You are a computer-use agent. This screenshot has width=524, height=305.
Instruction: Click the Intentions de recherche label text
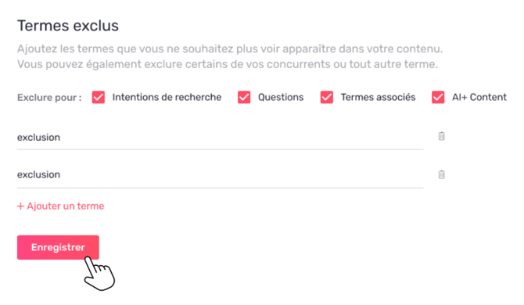click(167, 97)
